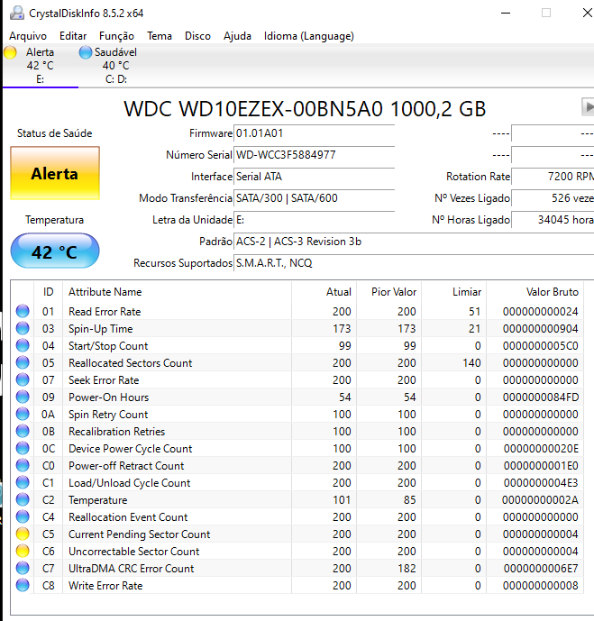Click raw value 0000000084FD for Power-On Hours
This screenshot has height=621, width=594.
[541, 397]
